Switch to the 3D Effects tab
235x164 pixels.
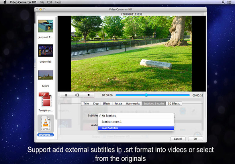pyautogui.click(x=174, y=103)
